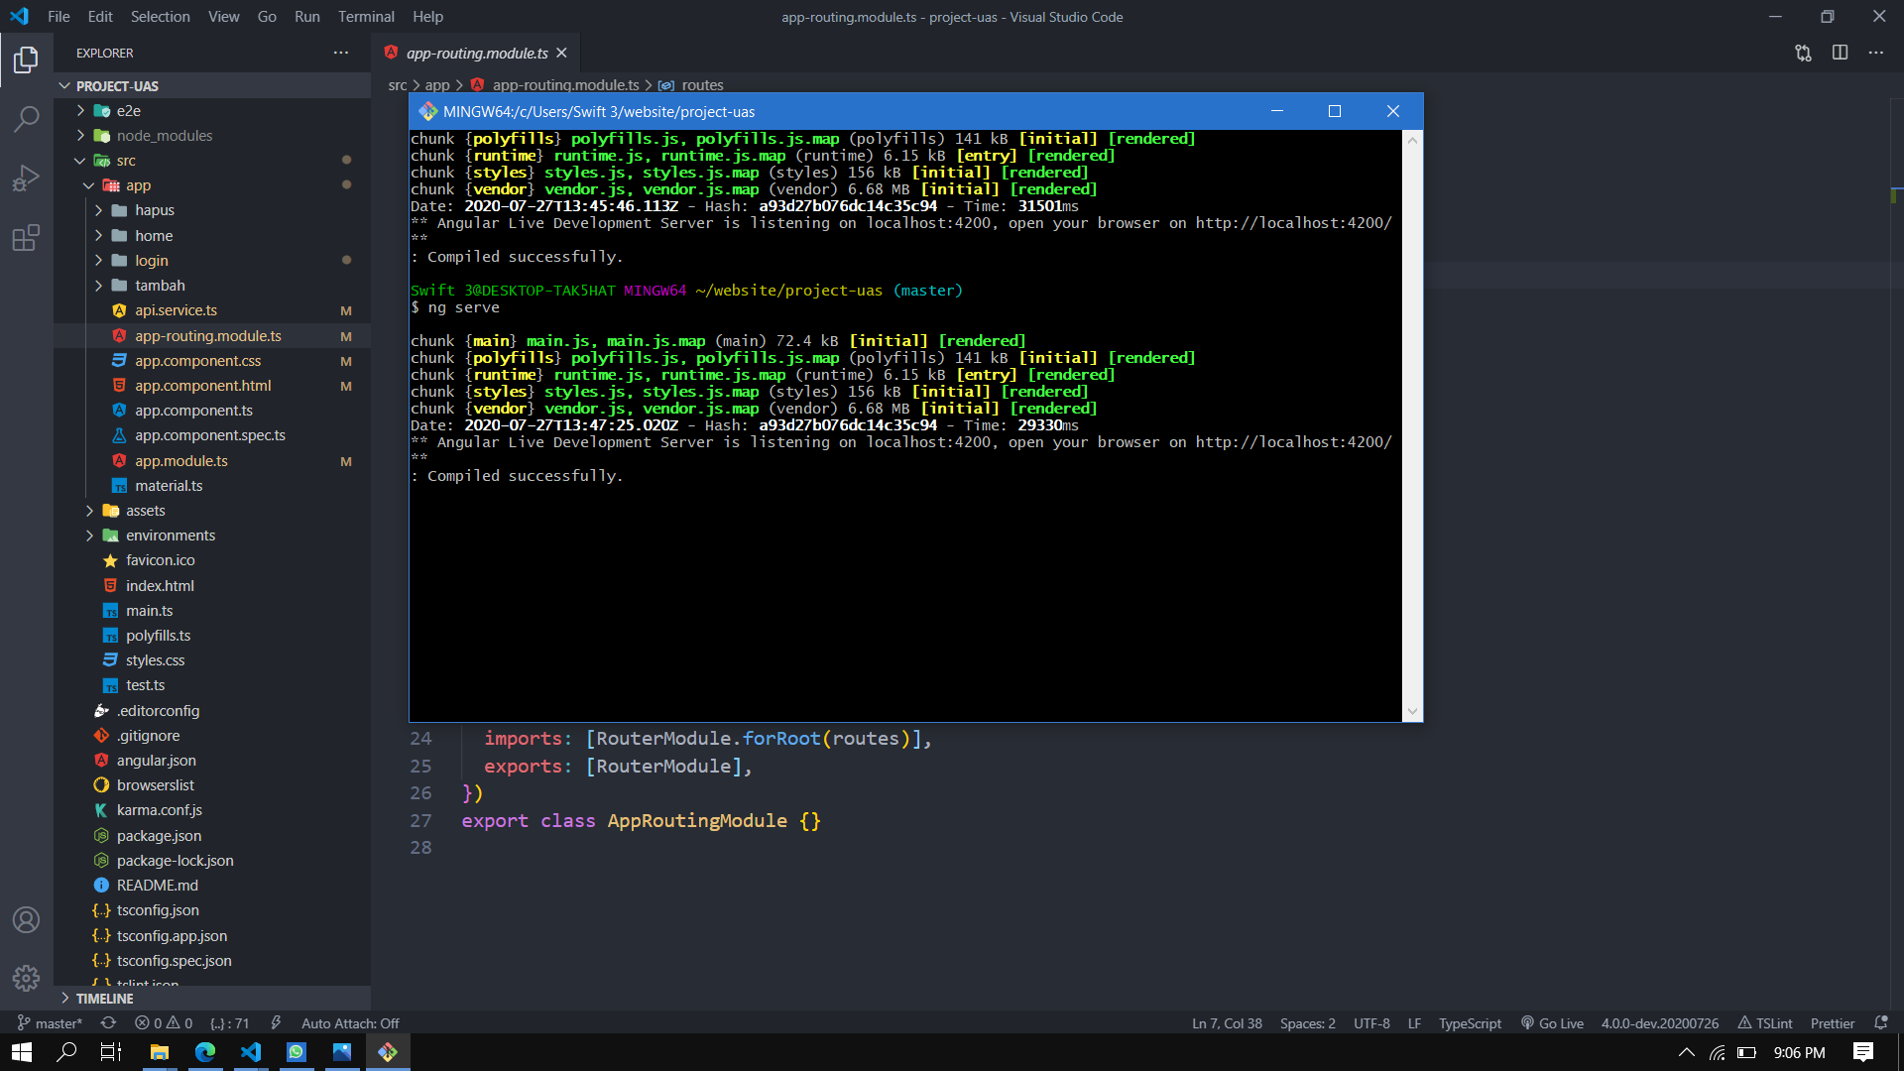Open the Search view in activity bar
The image size is (1904, 1071).
[x=27, y=119]
